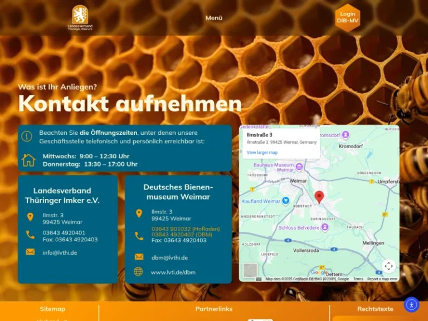Open the accessibility widget button
The width and height of the screenshot is (428, 321).
[411, 304]
